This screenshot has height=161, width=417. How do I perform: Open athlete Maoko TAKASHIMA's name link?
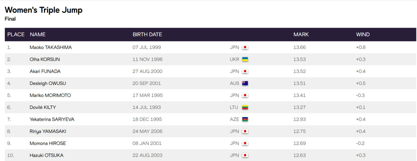pos(50,47)
